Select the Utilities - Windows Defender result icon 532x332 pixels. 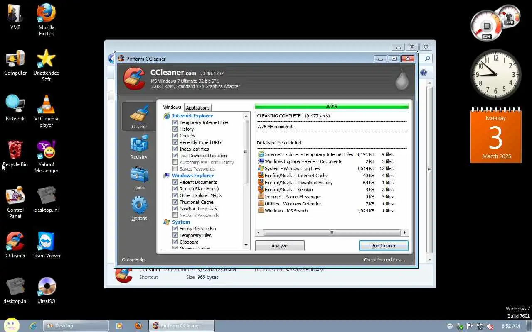[x=261, y=203]
